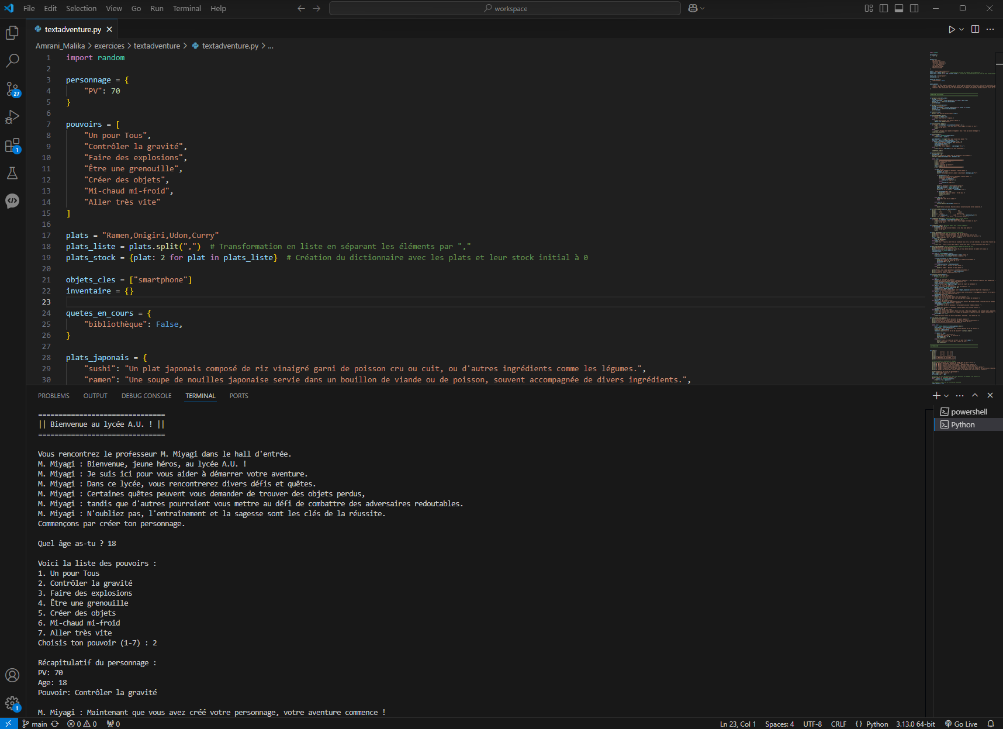This screenshot has width=1003, height=729.
Task: Open the Run file dropdown arrow
Action: coord(962,29)
